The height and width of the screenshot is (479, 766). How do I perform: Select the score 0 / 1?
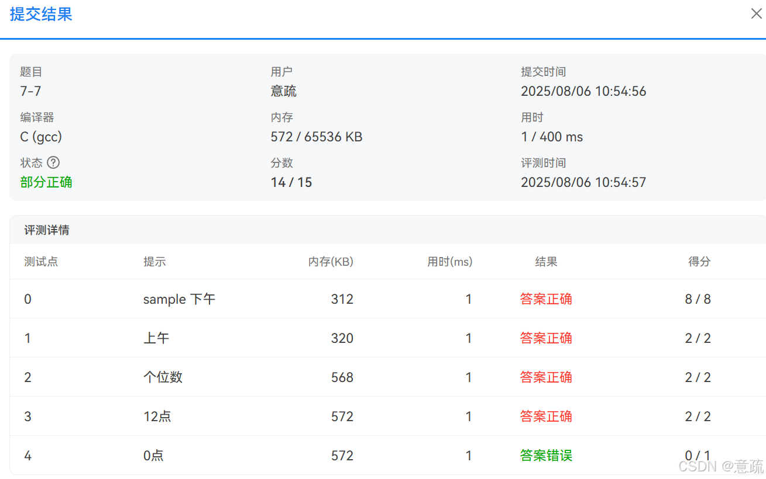pos(698,456)
